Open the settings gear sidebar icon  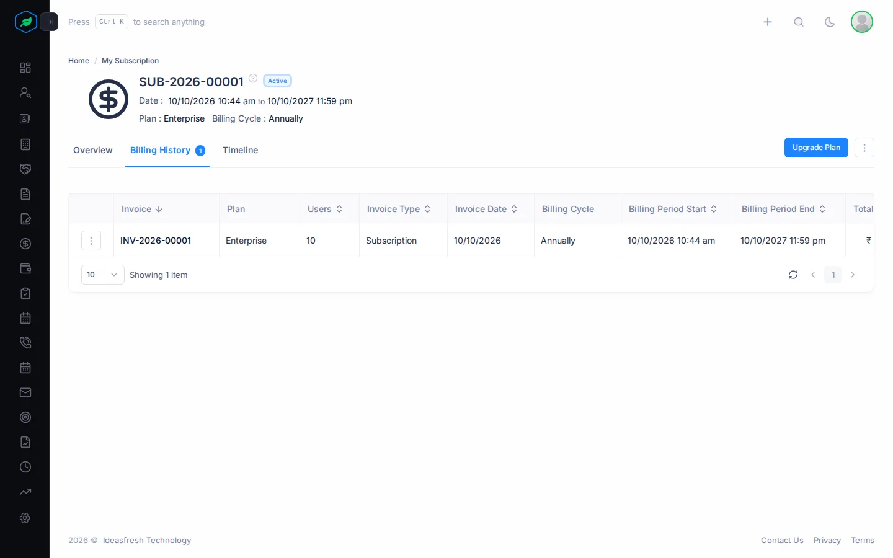25,518
